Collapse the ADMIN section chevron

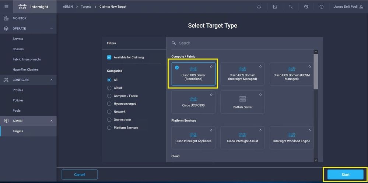coord(52,121)
